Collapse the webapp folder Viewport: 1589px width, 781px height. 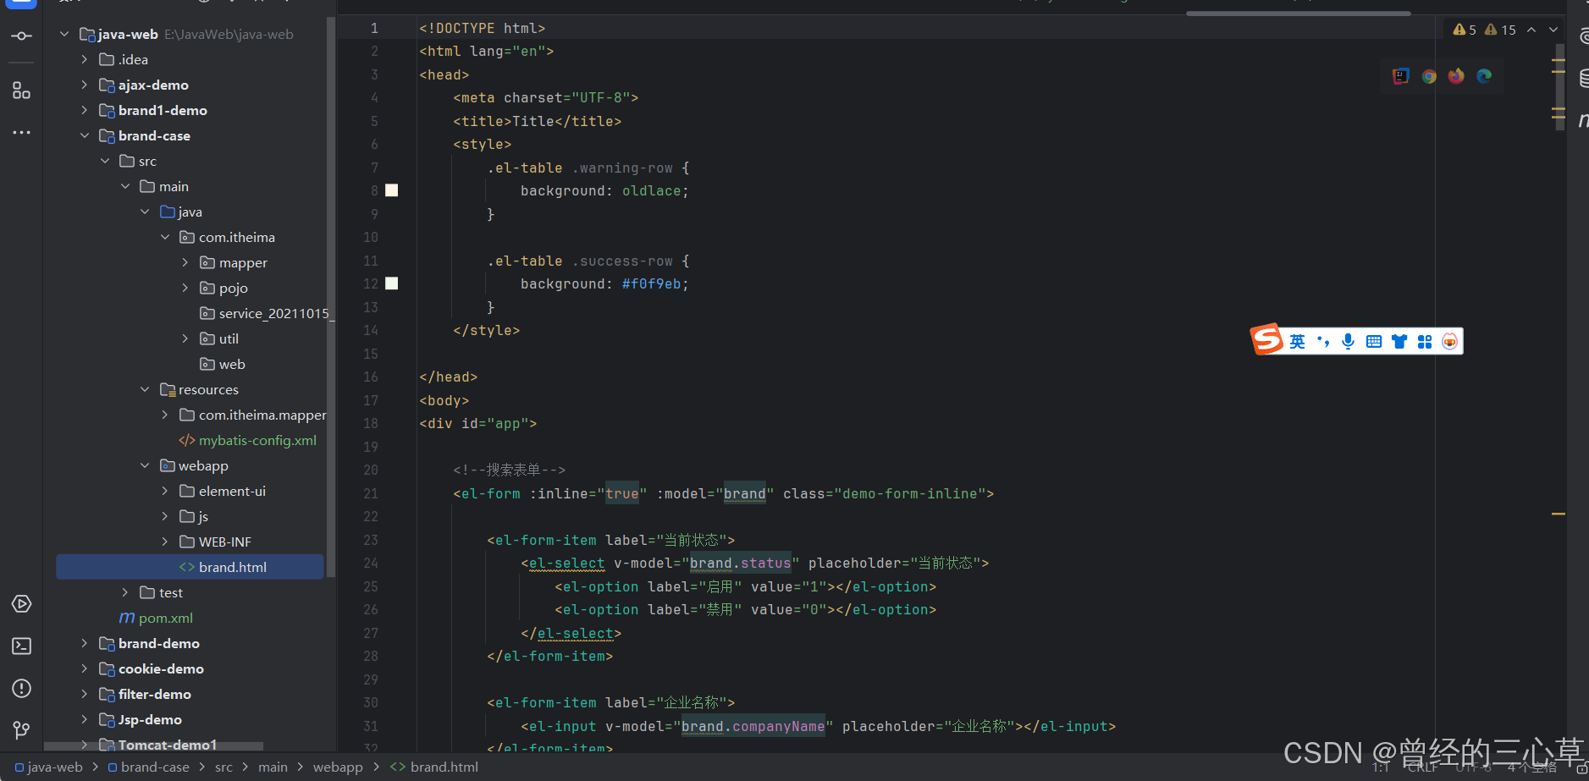(x=146, y=465)
